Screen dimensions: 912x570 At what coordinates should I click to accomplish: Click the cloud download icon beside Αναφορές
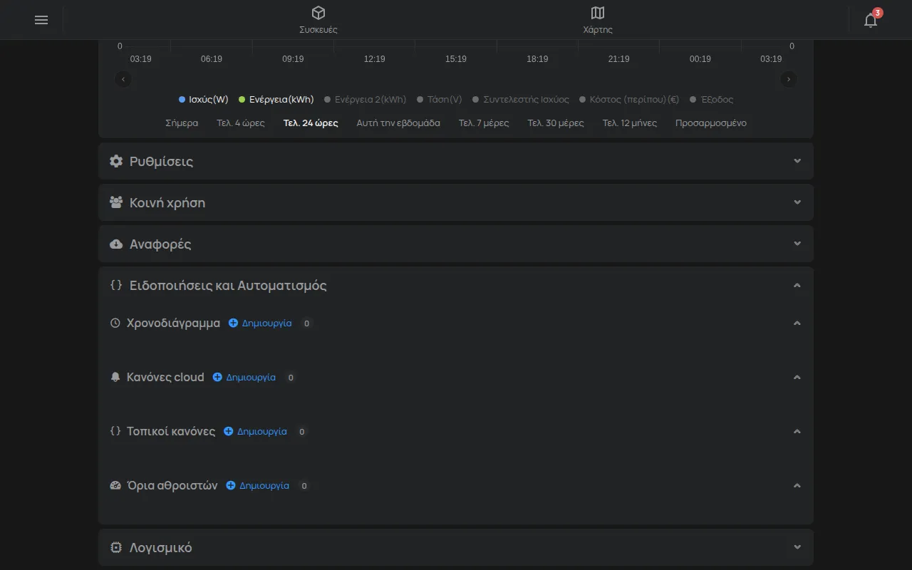[116, 244]
